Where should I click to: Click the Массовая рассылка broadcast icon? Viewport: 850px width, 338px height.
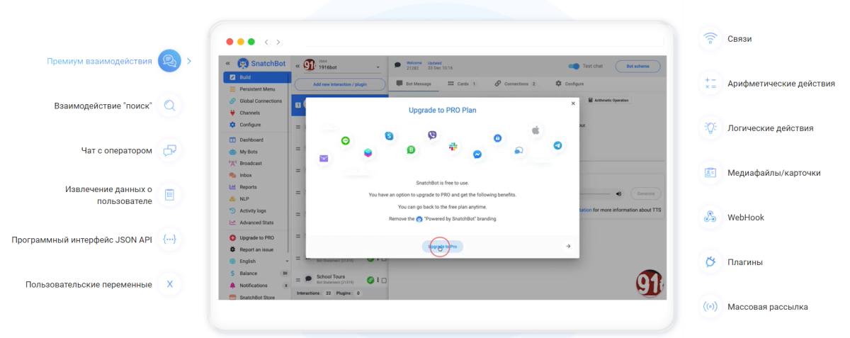(x=710, y=307)
